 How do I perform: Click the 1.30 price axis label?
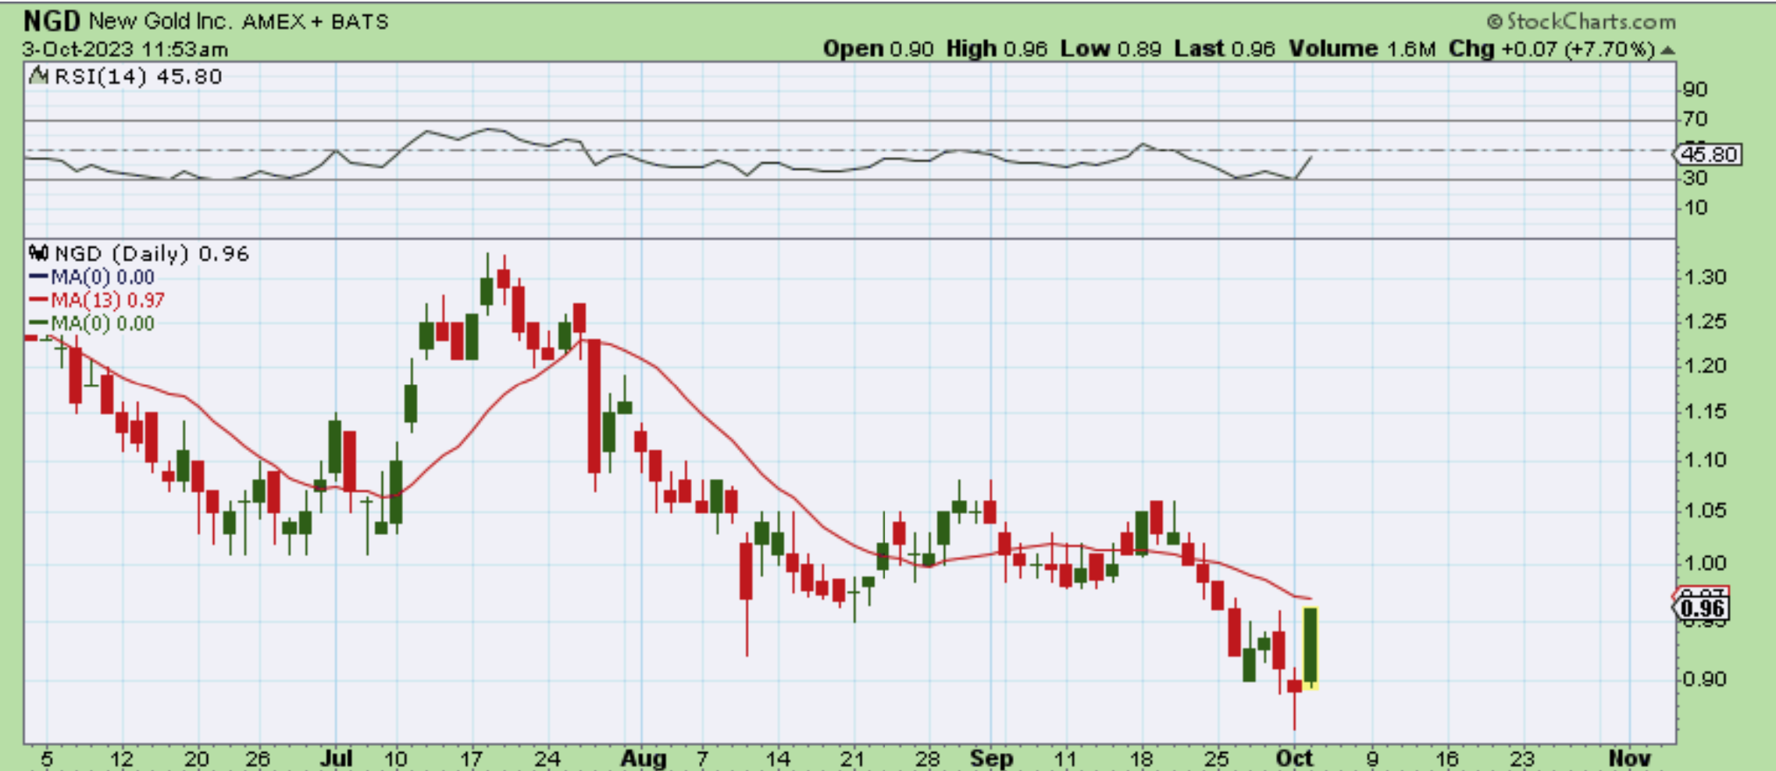[1703, 277]
